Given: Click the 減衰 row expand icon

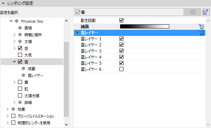Looking at the screenshot, I should pos(201,26).
